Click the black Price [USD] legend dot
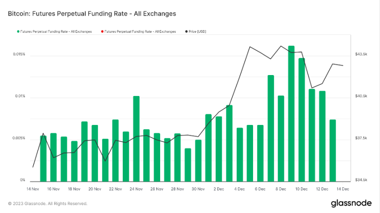 pos(187,31)
